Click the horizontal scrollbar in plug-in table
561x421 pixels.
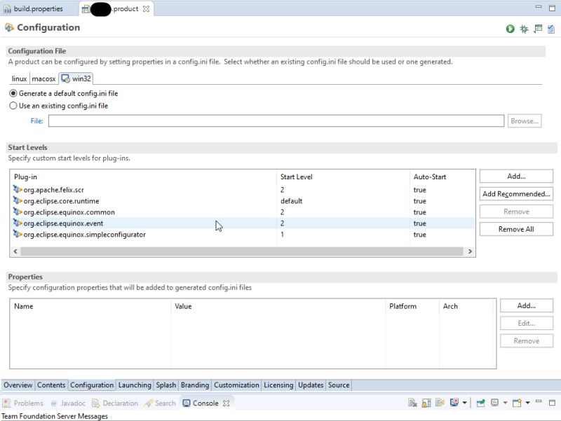click(x=241, y=251)
